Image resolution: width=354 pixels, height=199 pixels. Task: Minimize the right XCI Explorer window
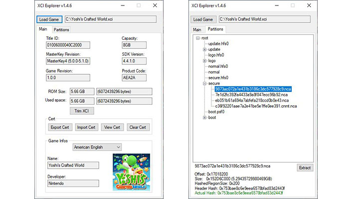(x=277, y=5)
